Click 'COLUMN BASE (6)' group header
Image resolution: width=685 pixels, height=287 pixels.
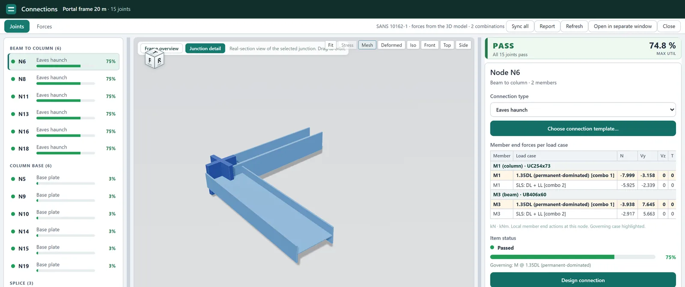pos(31,166)
